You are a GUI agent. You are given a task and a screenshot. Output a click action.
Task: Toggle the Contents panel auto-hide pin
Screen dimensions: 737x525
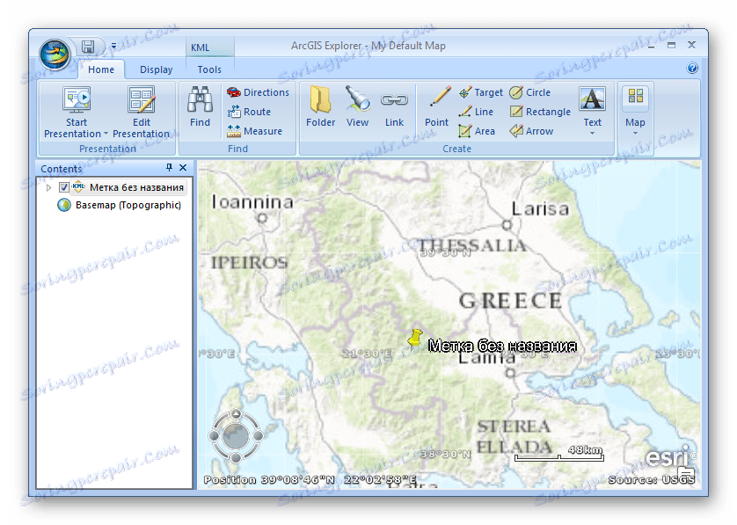[168, 167]
